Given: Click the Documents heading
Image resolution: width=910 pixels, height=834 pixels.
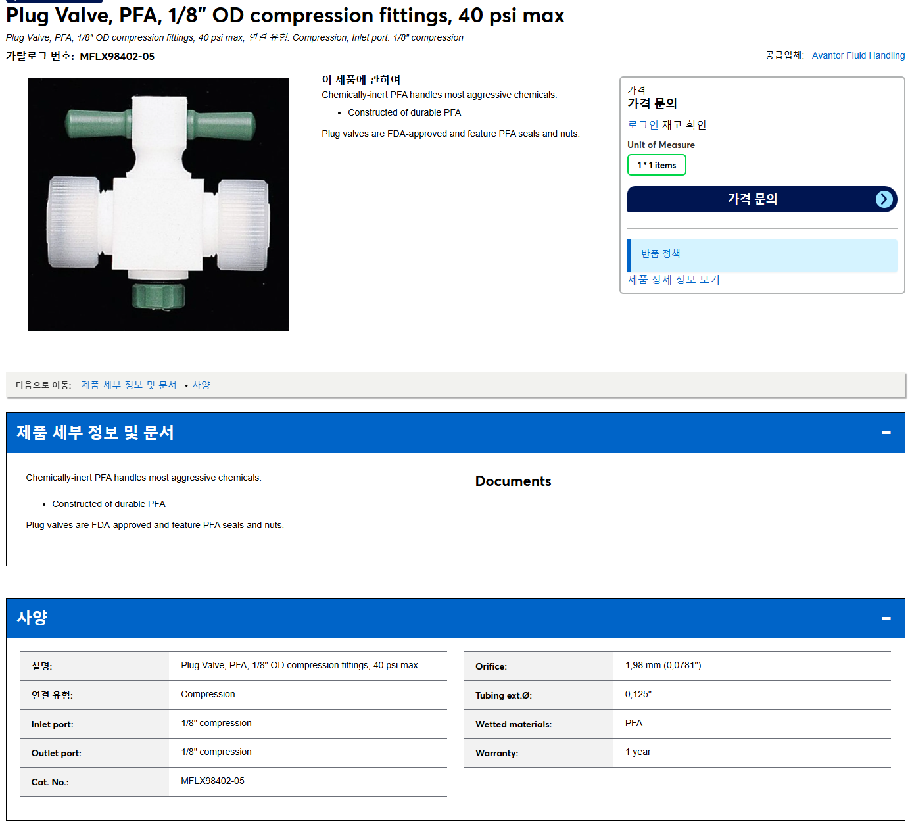Looking at the screenshot, I should pyautogui.click(x=513, y=481).
